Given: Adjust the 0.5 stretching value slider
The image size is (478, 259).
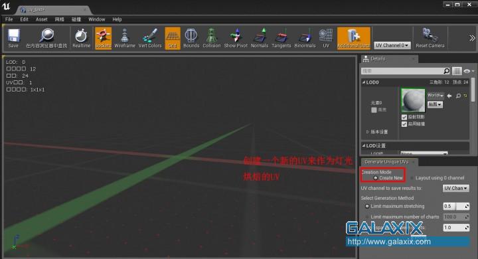Looking at the screenshot, I should [456, 207].
